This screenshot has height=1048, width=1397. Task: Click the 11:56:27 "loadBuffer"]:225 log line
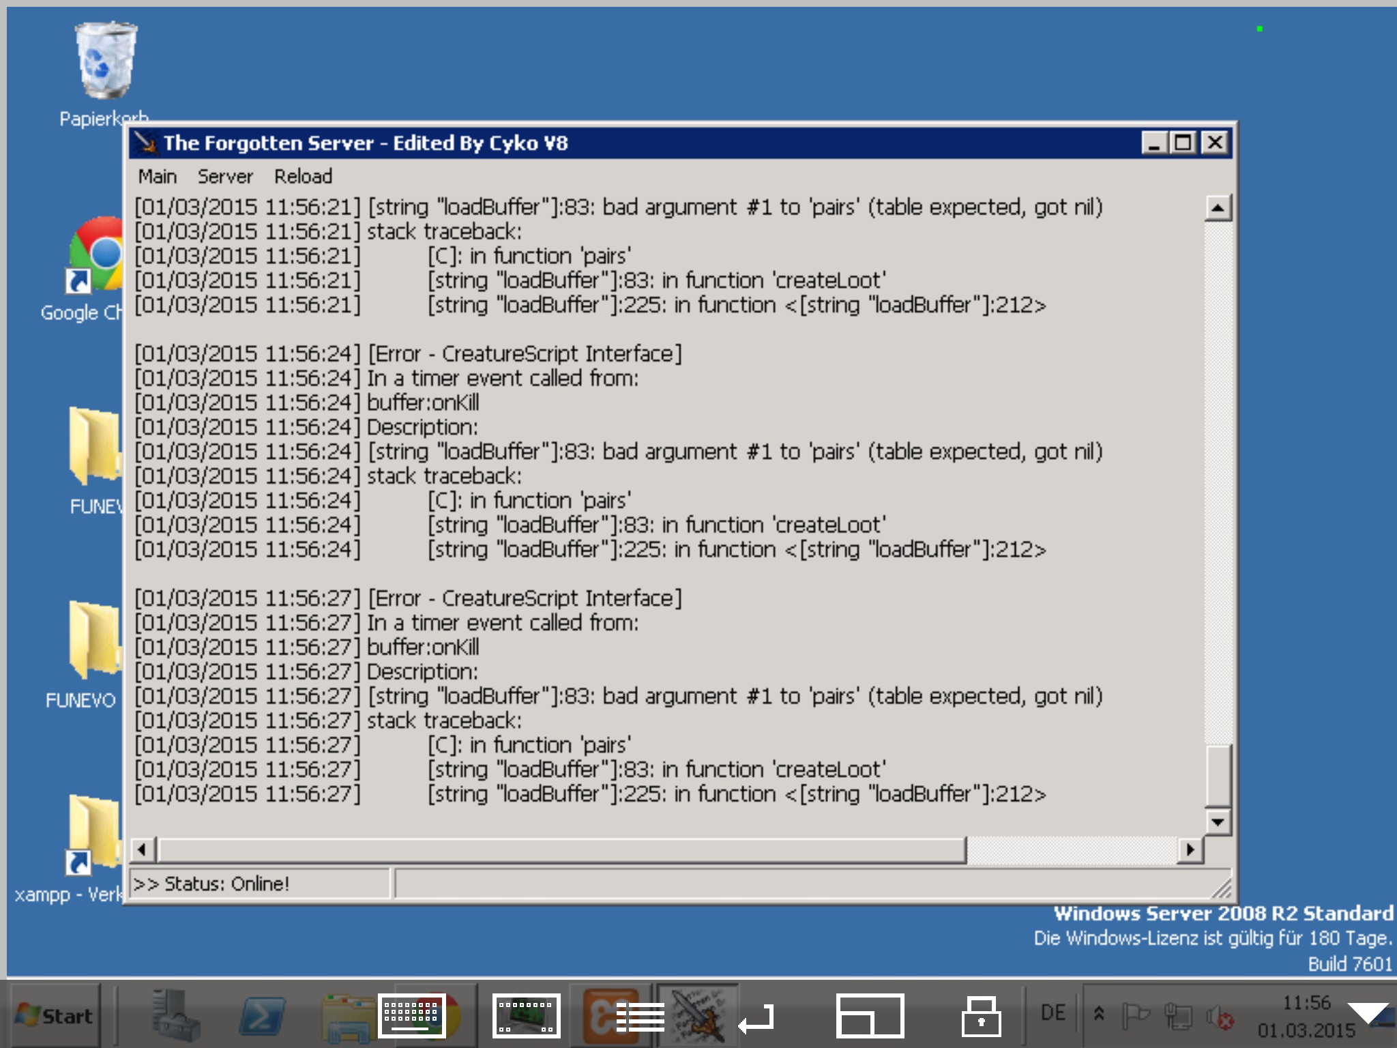(x=590, y=795)
